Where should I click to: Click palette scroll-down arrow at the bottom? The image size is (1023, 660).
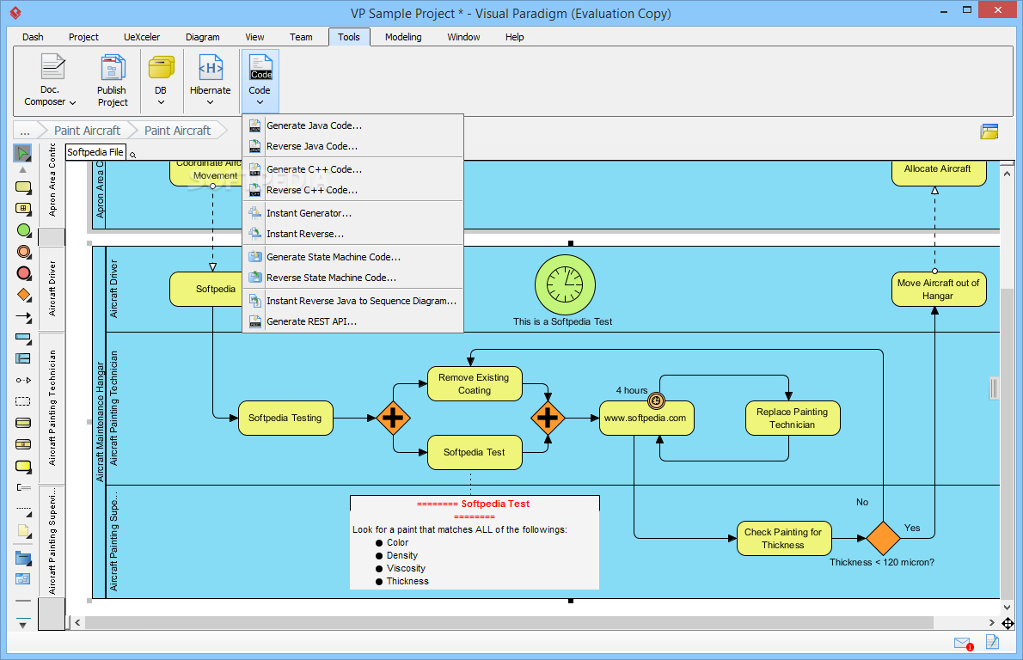click(x=23, y=626)
